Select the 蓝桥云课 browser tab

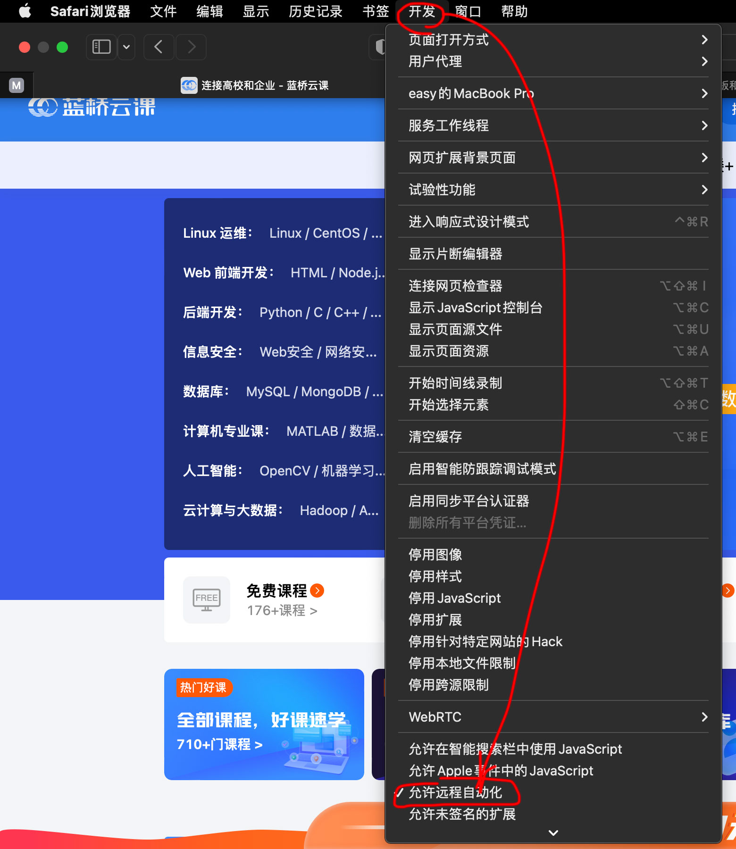pos(255,85)
